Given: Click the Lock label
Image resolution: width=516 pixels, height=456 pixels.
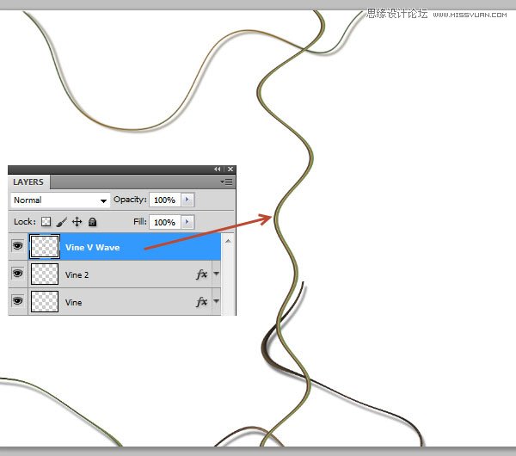Looking at the screenshot, I should (x=25, y=222).
